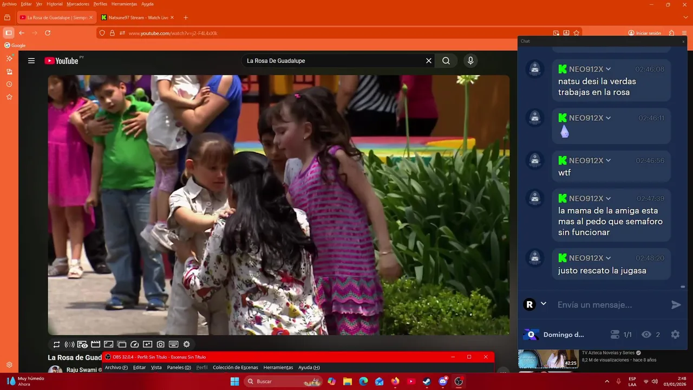Click taskbar Buscar search box
693x390 pixels.
click(x=284, y=381)
